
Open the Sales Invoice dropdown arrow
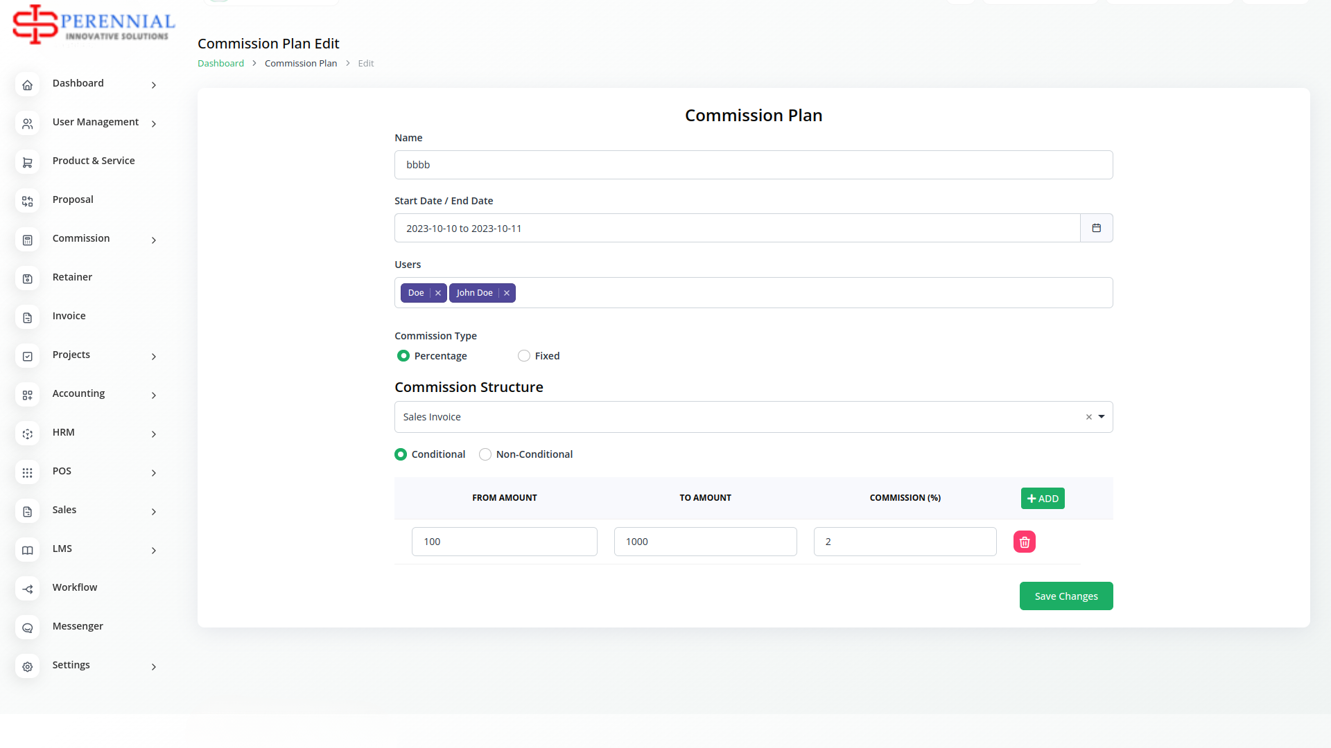pos(1101,417)
